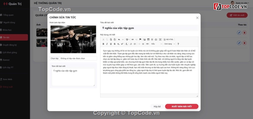Toggle strikethrough formatting
The image size is (253, 119).
(115, 44)
